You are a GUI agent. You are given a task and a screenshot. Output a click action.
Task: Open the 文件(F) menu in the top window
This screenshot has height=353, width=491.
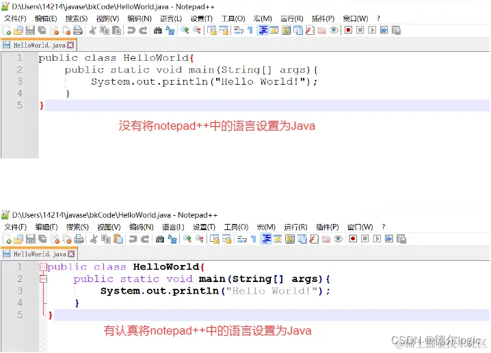[15, 18]
